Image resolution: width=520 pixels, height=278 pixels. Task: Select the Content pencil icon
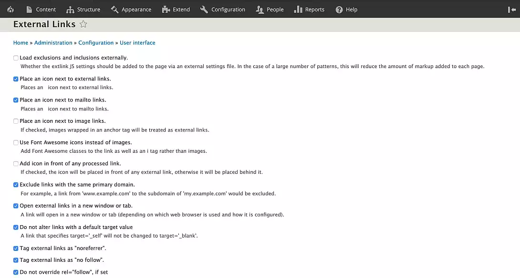coord(30,9)
